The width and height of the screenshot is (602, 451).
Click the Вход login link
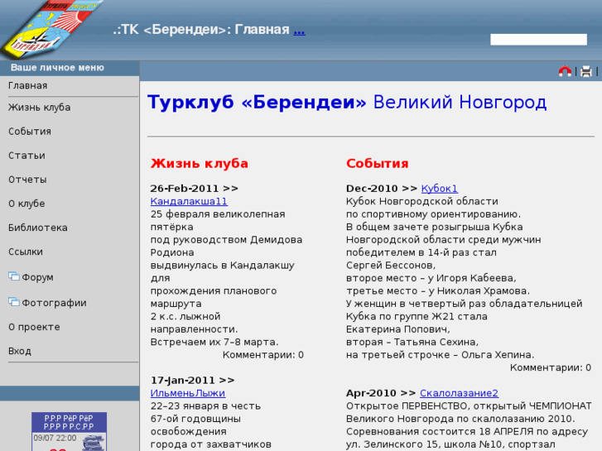(20, 351)
